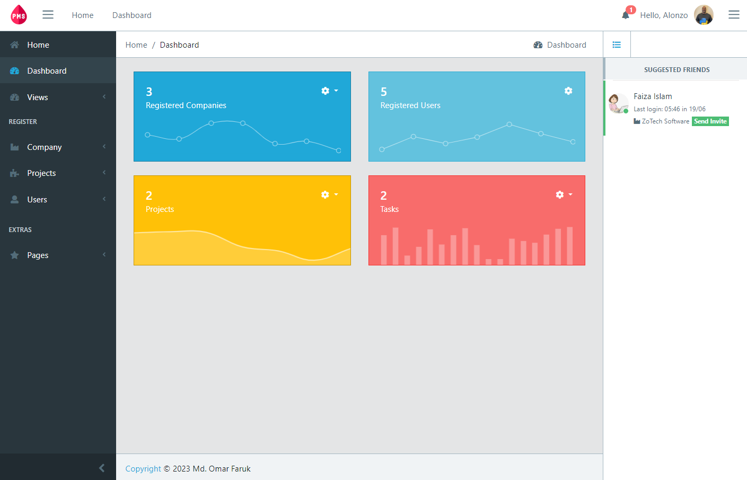Click the PMS logo icon
This screenshot has height=480, width=747.
[x=19, y=15]
